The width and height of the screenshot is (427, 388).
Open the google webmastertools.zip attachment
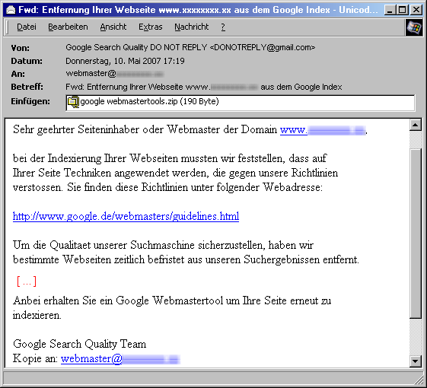coord(149,101)
